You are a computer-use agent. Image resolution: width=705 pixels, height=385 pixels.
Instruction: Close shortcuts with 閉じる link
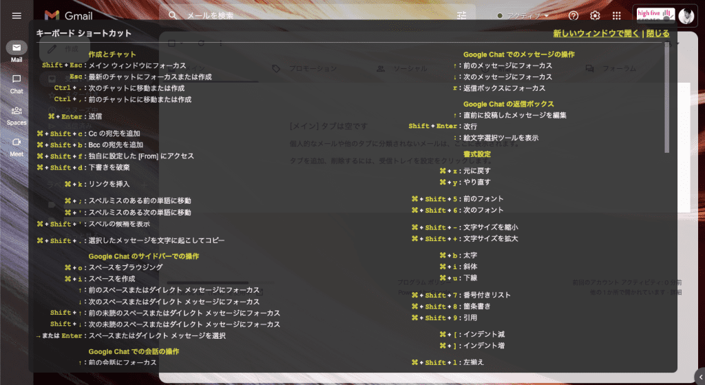click(x=657, y=33)
